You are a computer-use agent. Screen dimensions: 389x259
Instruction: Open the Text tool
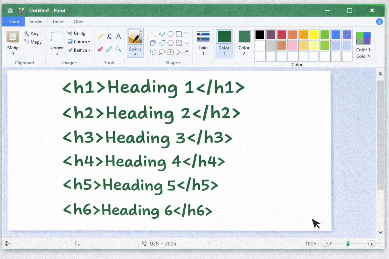[119, 36]
